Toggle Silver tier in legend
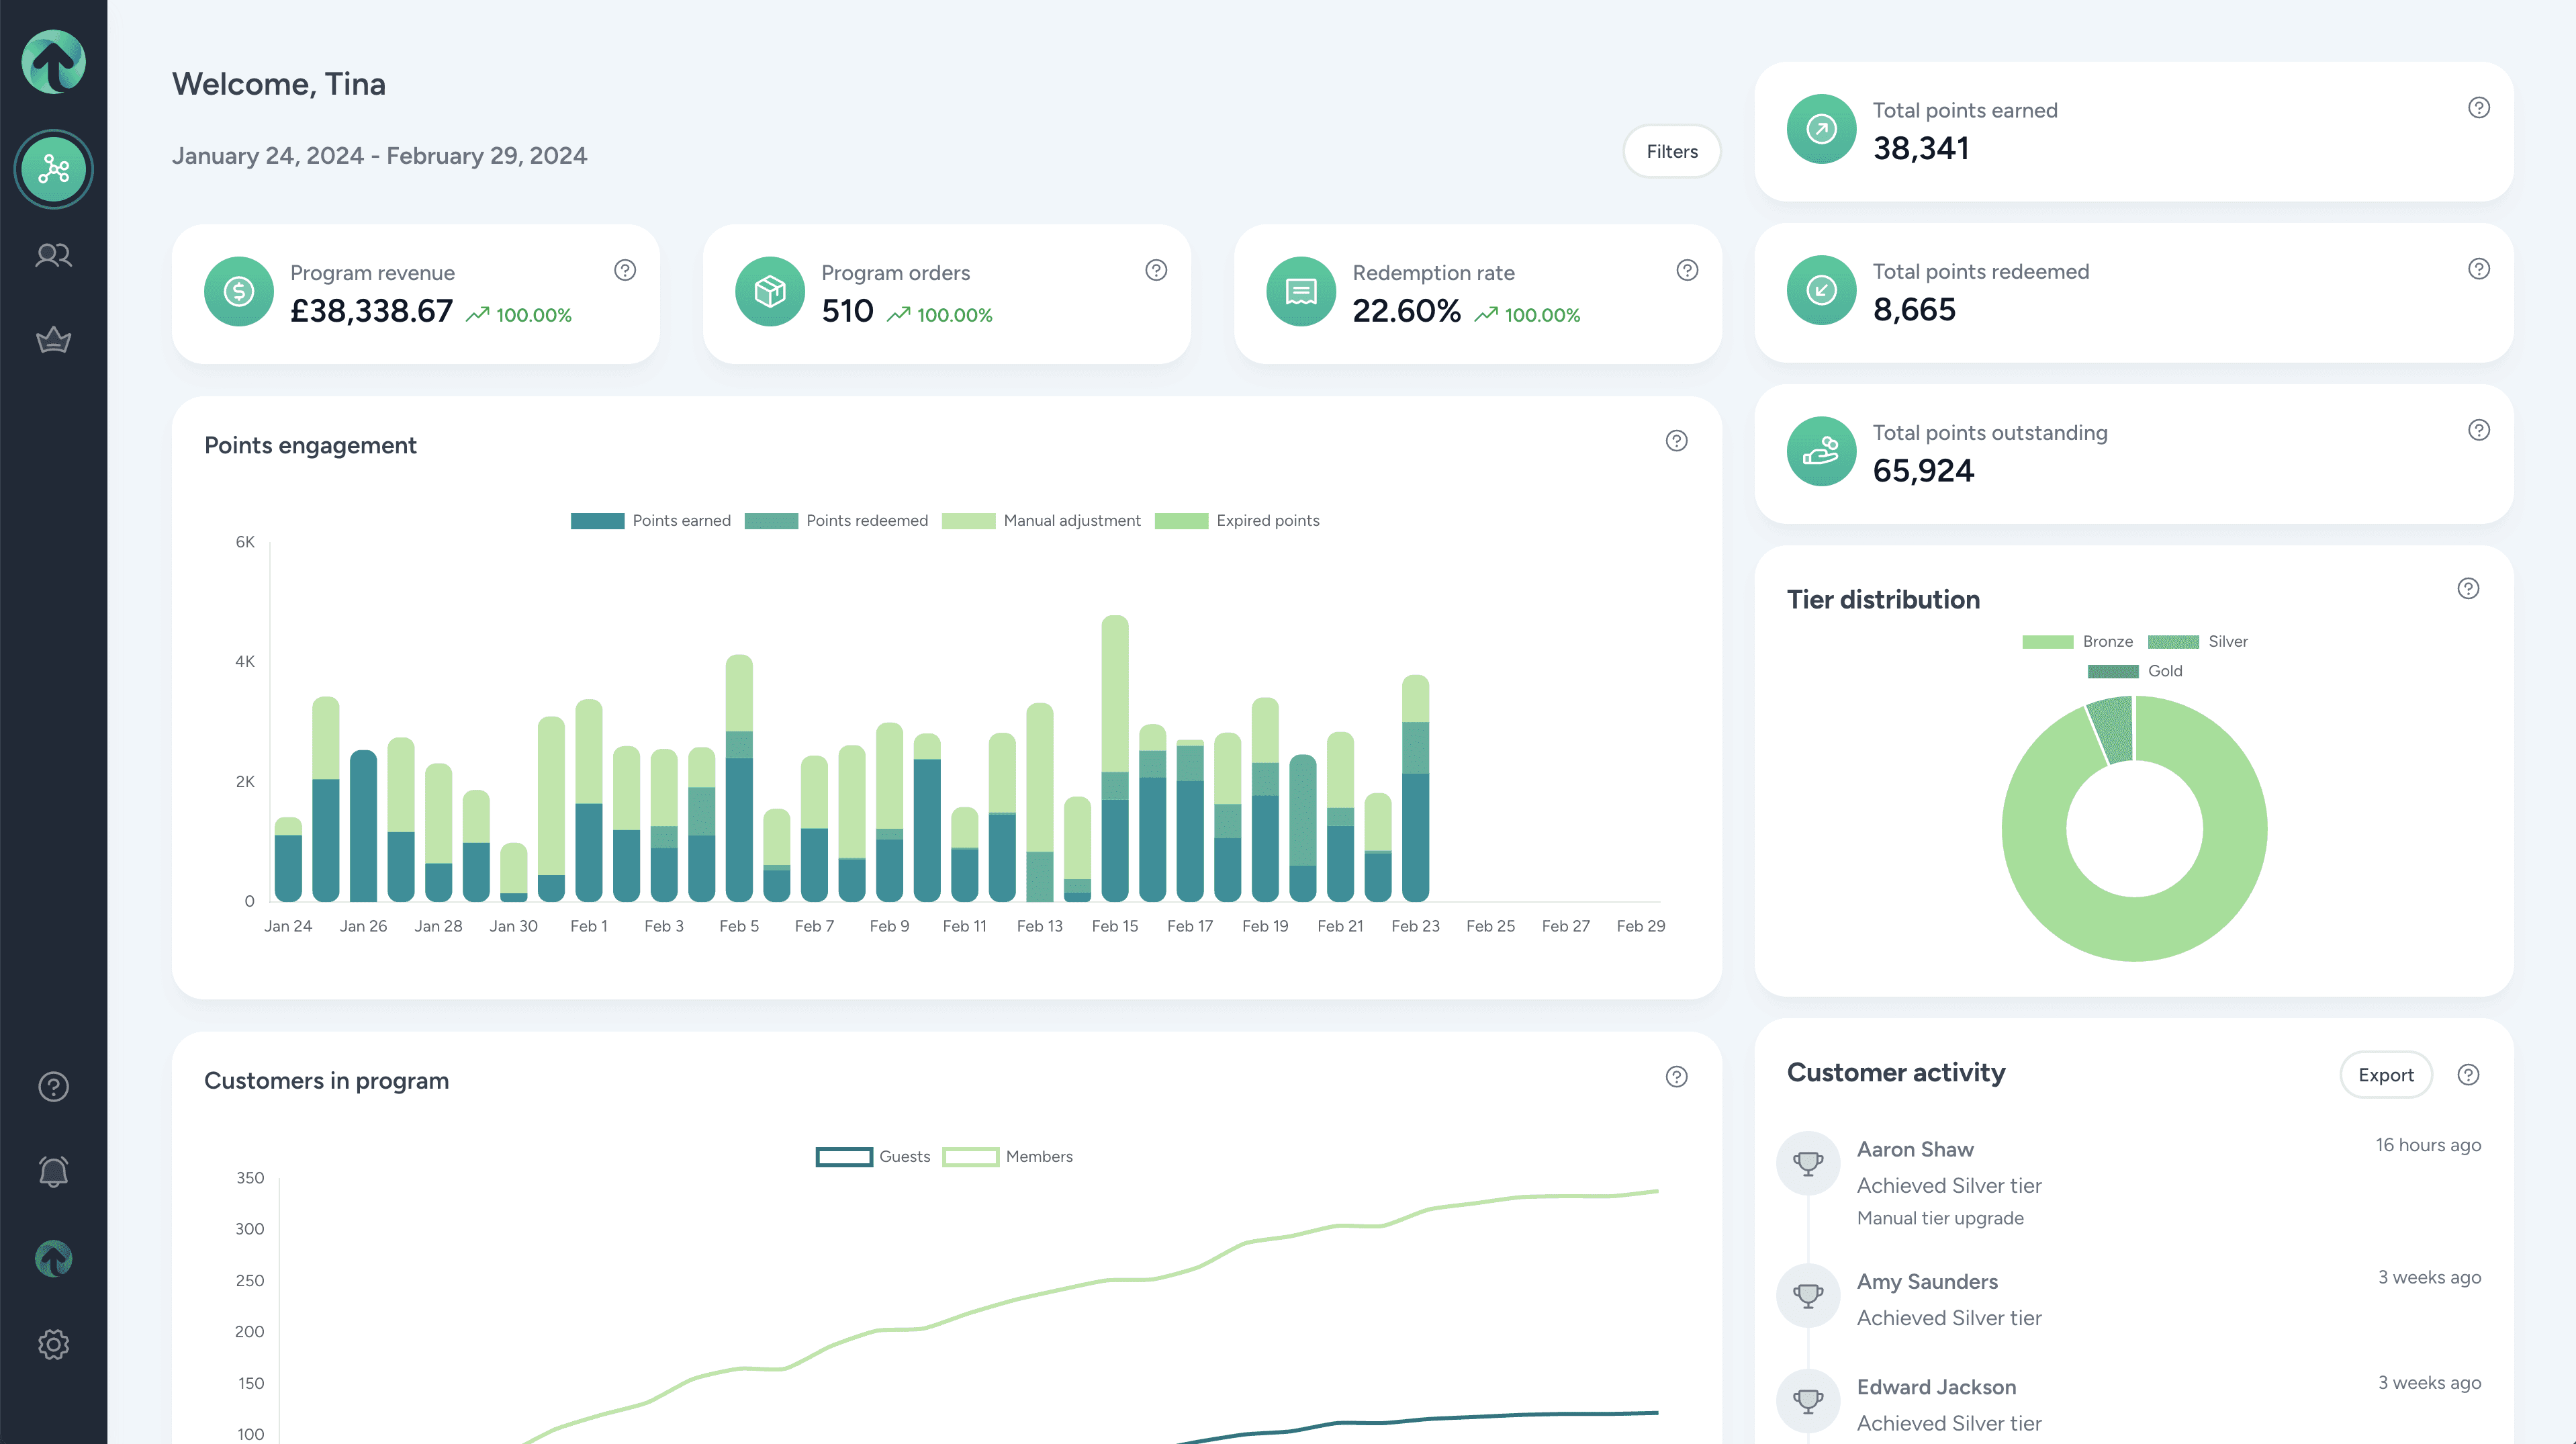Viewport: 2576px width, 1444px height. tap(2197, 642)
